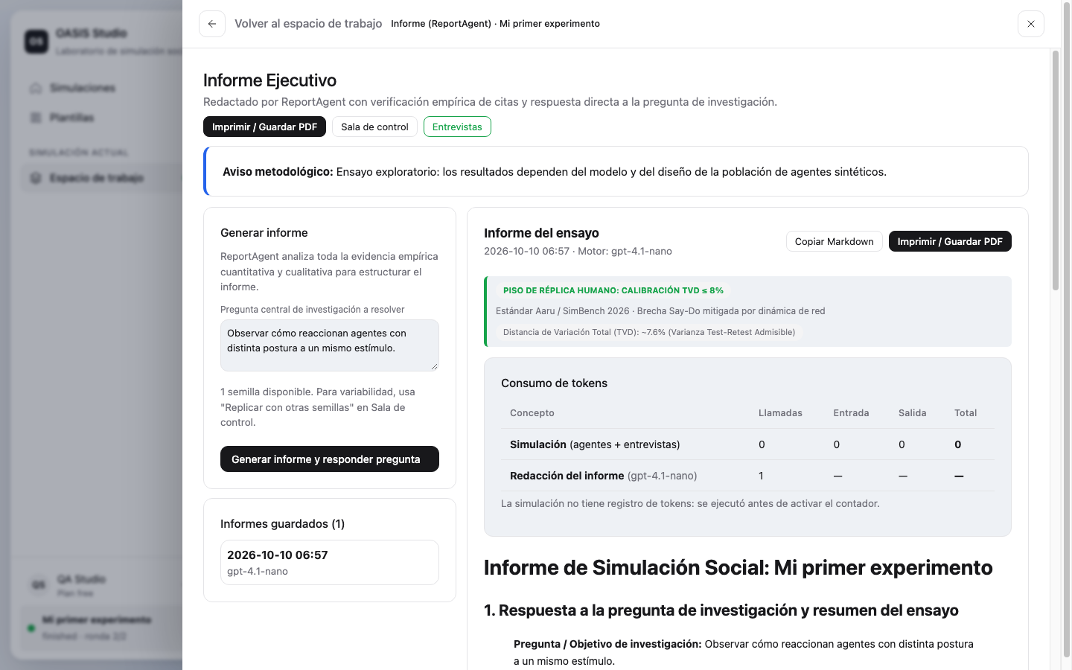This screenshot has height=670, width=1072.
Task: Click top Imprimir / Guardar PDF button
Action: pyautogui.click(x=264, y=127)
